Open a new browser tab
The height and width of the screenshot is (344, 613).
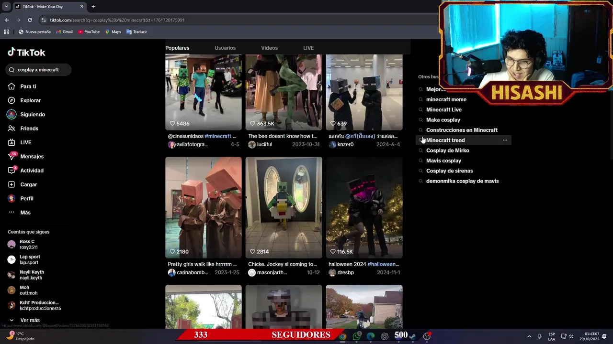[x=93, y=7]
